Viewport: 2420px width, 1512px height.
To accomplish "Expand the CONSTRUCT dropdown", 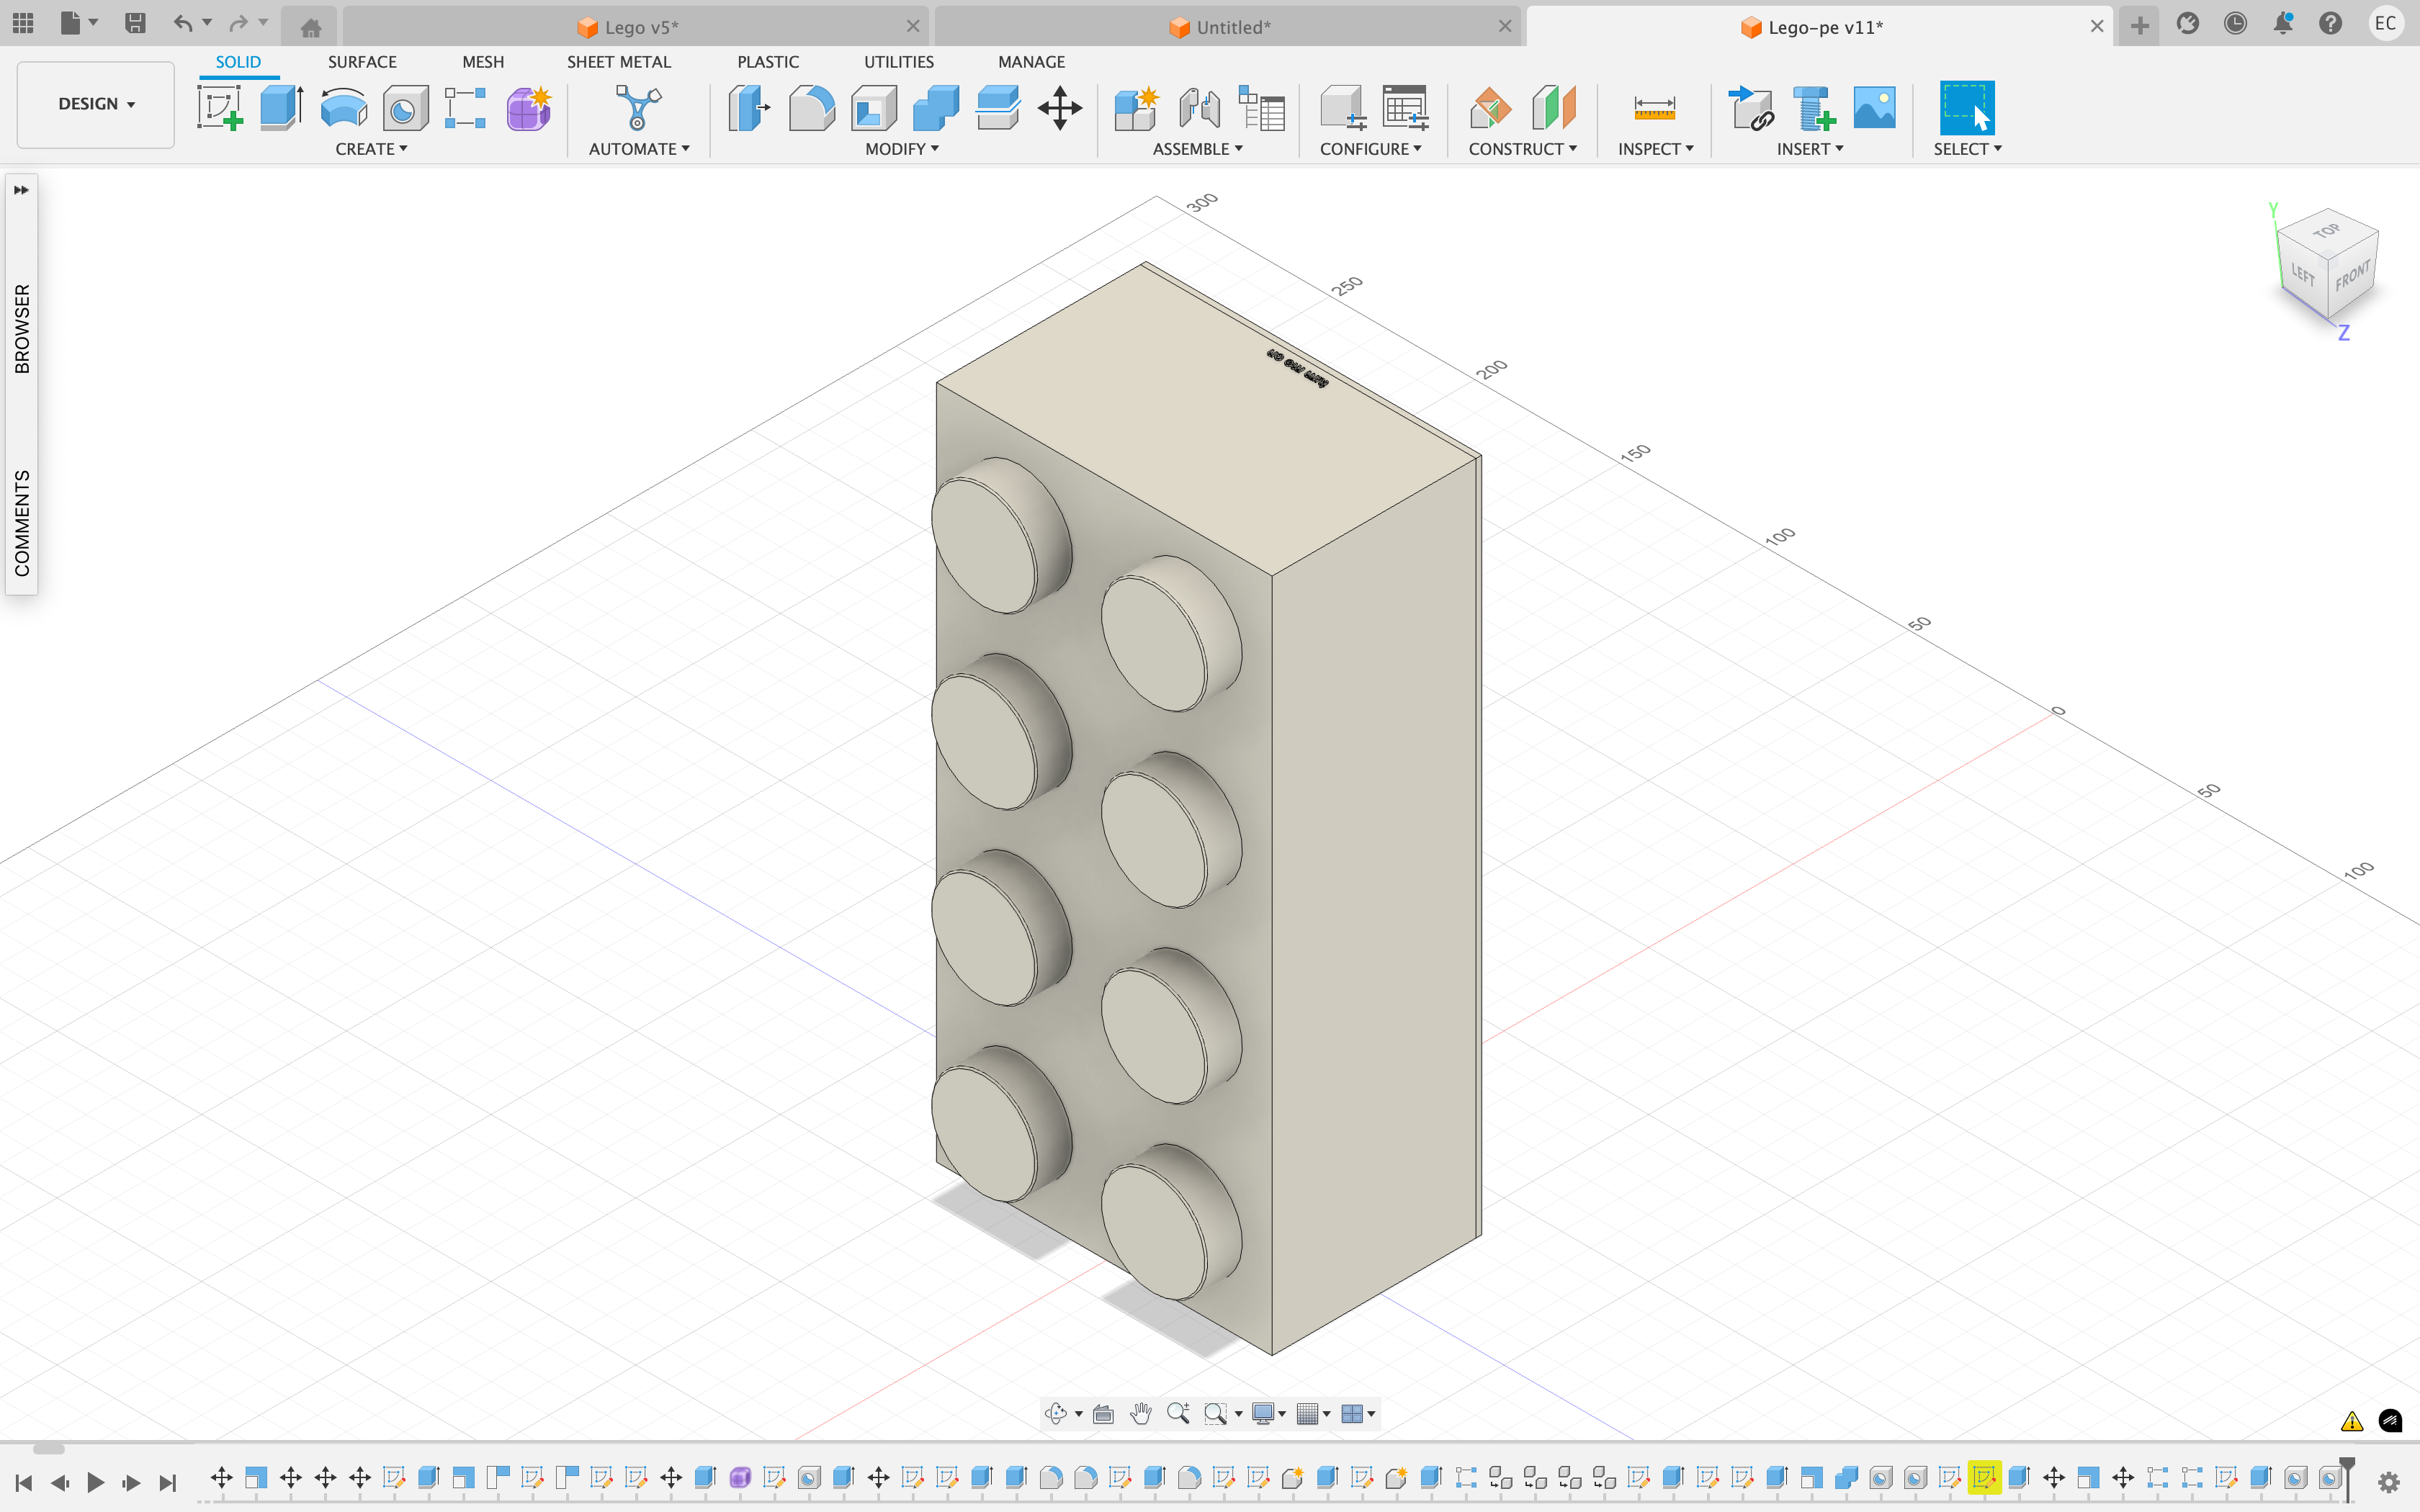I will (1521, 149).
